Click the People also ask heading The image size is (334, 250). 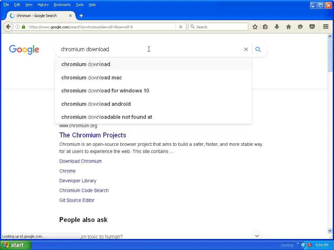pos(83,220)
